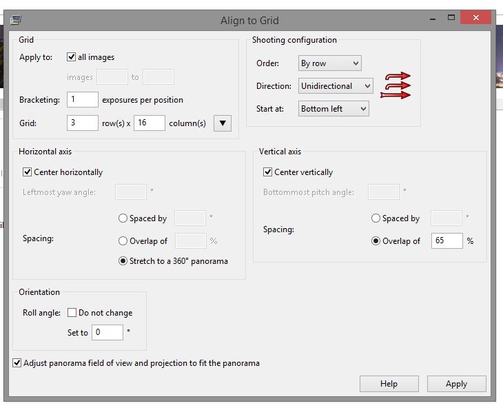Viewport: 503px width, 410px height.
Task: Enable Do not change roll angle
Action: click(72, 313)
